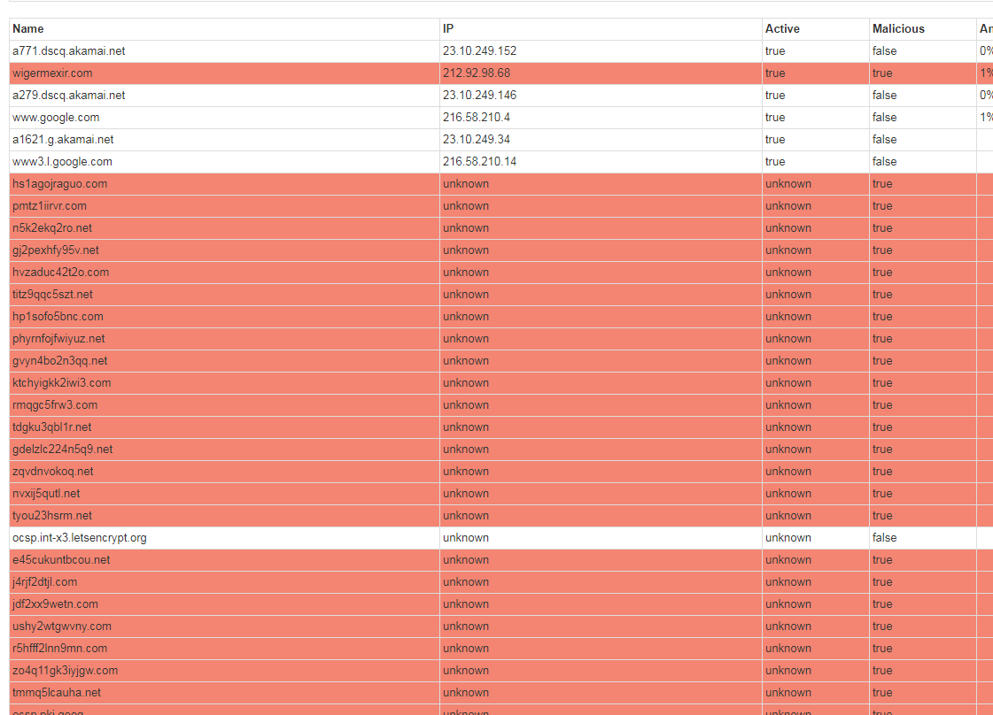993x715 pixels.
Task: Open the a1621.g.akamai.net domain link
Action: (x=57, y=139)
